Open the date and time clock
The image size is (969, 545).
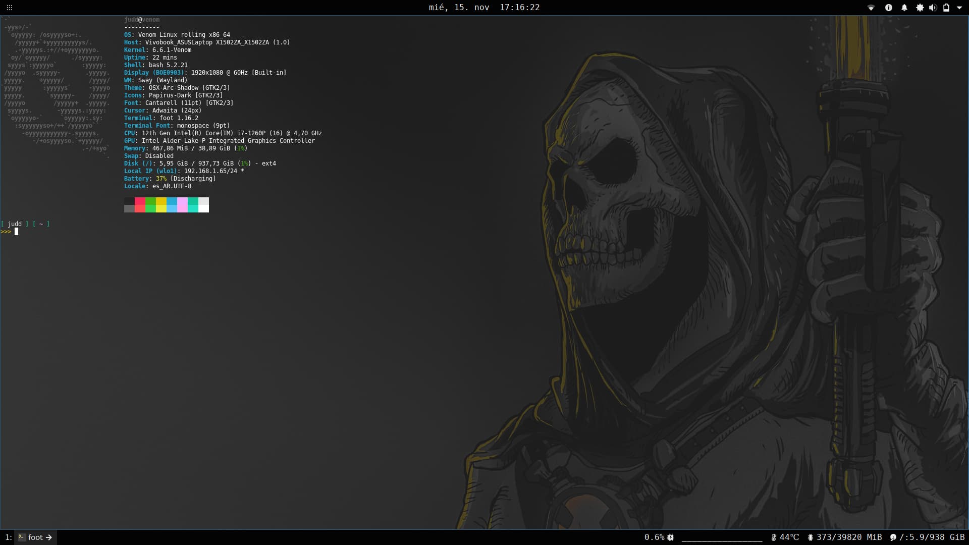point(484,8)
